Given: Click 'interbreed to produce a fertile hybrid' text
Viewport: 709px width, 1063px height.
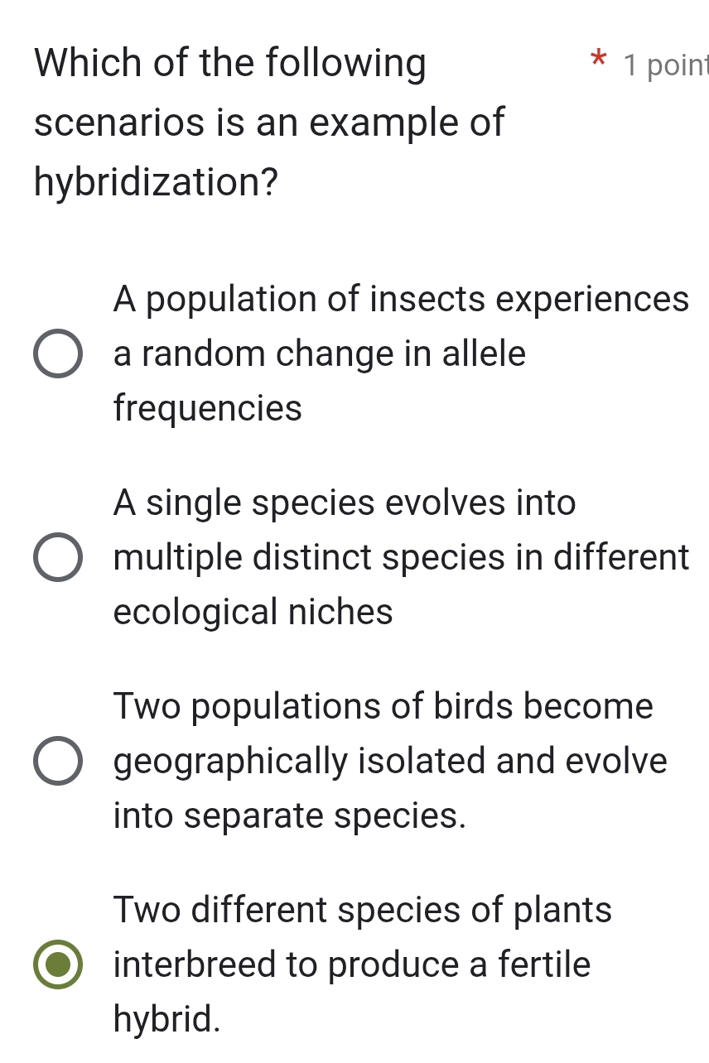Looking at the screenshot, I should [x=351, y=964].
